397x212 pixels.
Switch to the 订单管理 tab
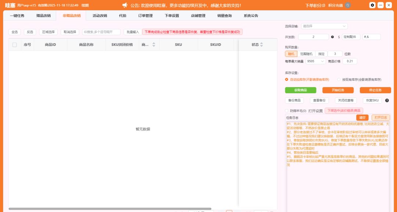pyautogui.click(x=145, y=16)
